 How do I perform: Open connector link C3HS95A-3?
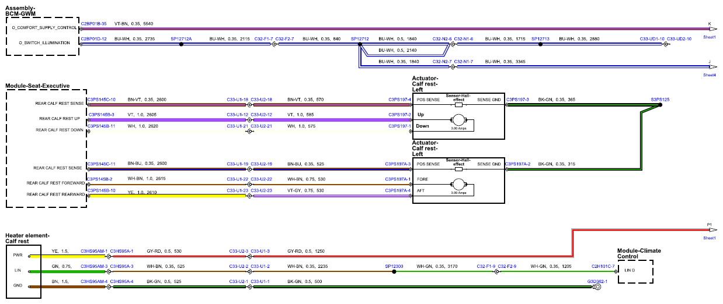(122, 266)
